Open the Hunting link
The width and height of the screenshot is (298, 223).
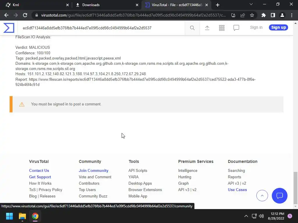tap(185, 177)
